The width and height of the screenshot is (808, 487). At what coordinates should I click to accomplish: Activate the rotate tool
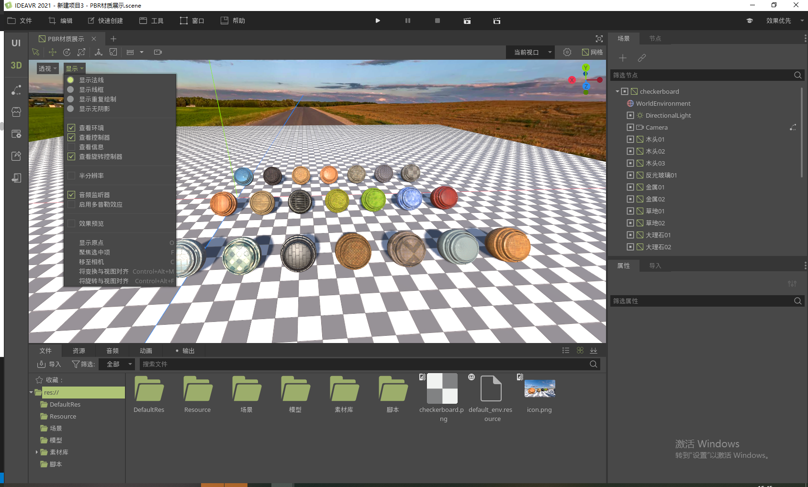(67, 52)
